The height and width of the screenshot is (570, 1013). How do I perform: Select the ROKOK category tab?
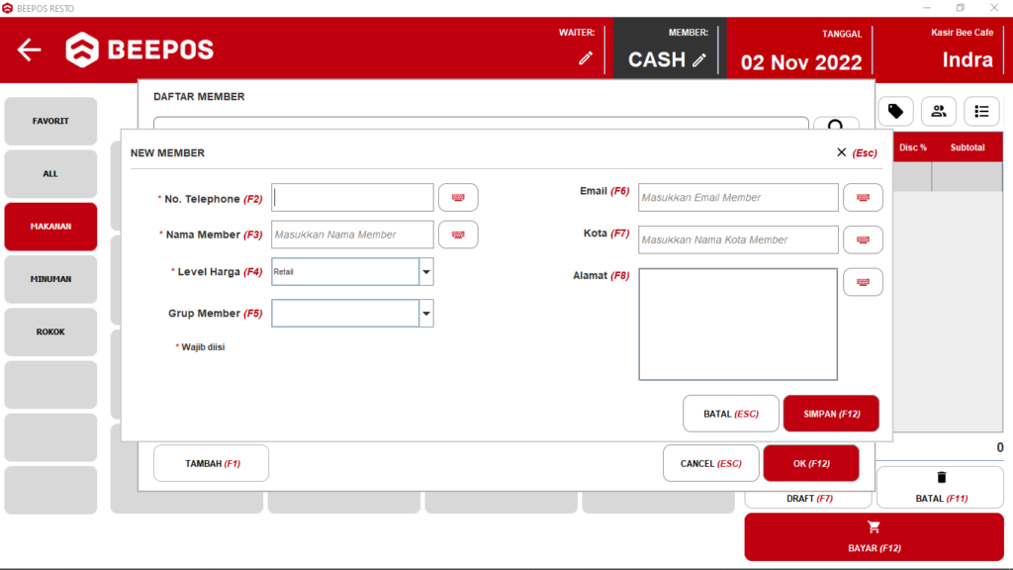point(50,332)
